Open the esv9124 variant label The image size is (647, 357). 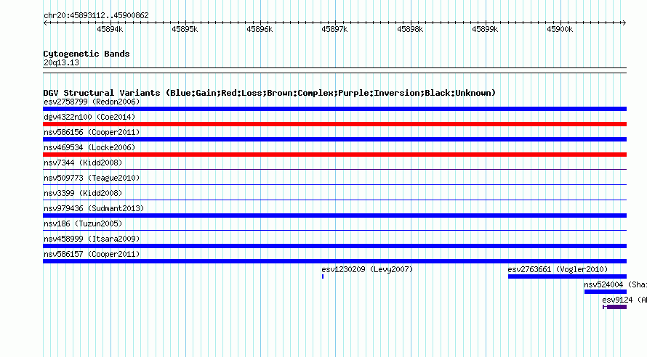tap(624, 300)
